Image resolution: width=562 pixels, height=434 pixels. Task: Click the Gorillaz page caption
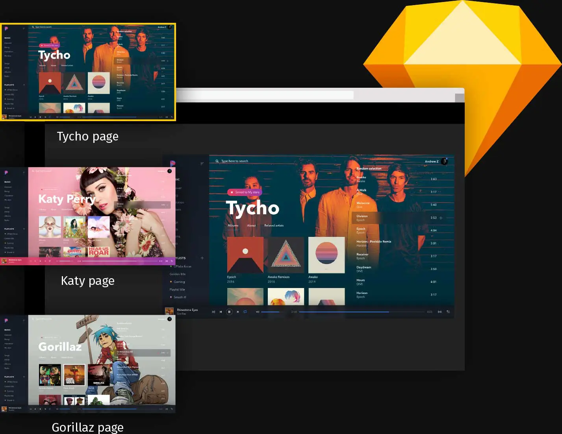point(88,427)
